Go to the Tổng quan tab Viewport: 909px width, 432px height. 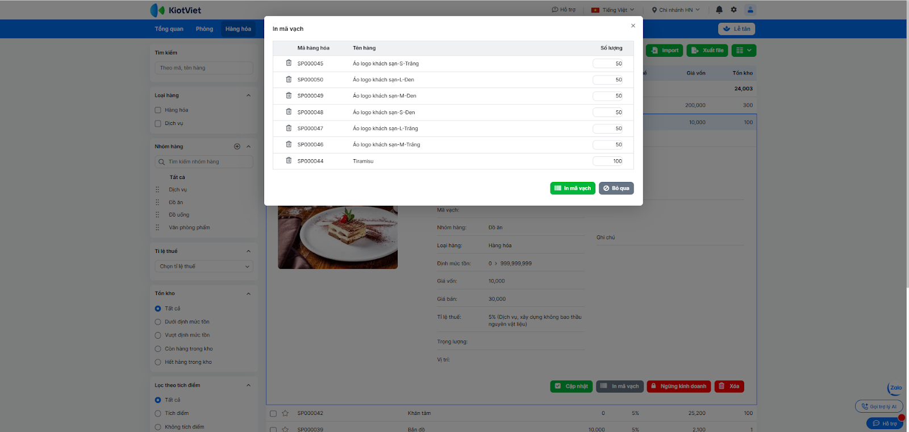click(169, 29)
